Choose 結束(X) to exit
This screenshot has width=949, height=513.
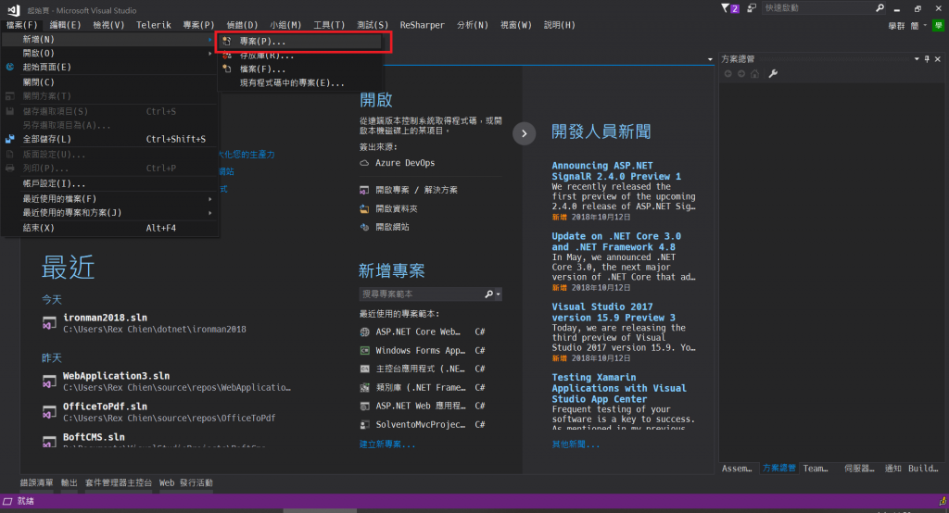[x=109, y=228]
